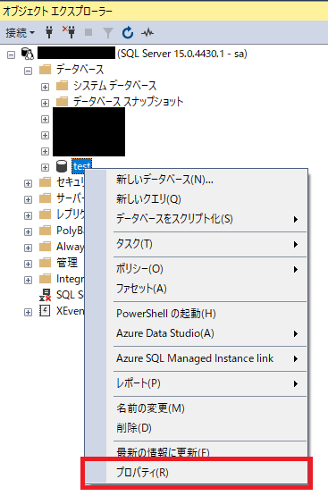Expand the PolyBase folder node

[28, 231]
